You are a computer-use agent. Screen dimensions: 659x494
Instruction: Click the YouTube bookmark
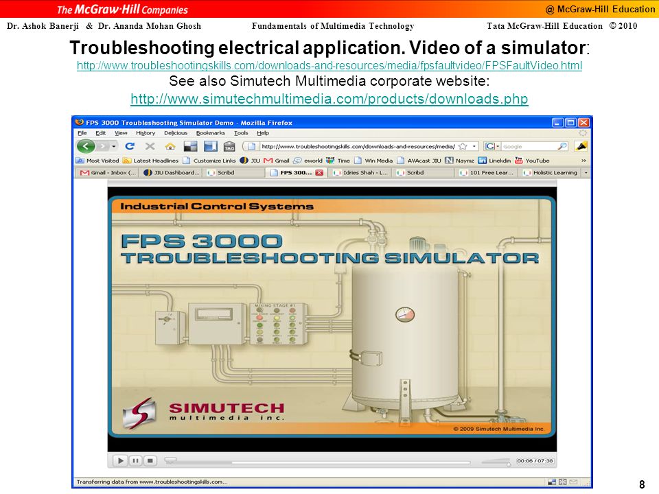click(x=533, y=161)
